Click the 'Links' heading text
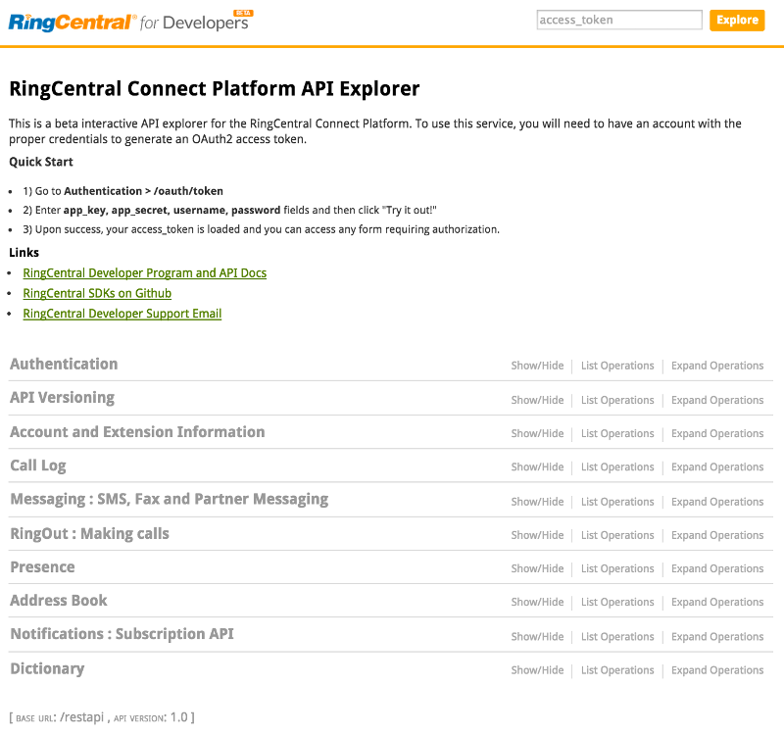 click(24, 253)
